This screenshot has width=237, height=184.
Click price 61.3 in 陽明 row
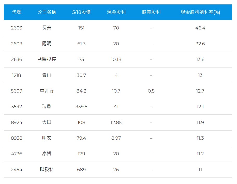click(x=81, y=44)
